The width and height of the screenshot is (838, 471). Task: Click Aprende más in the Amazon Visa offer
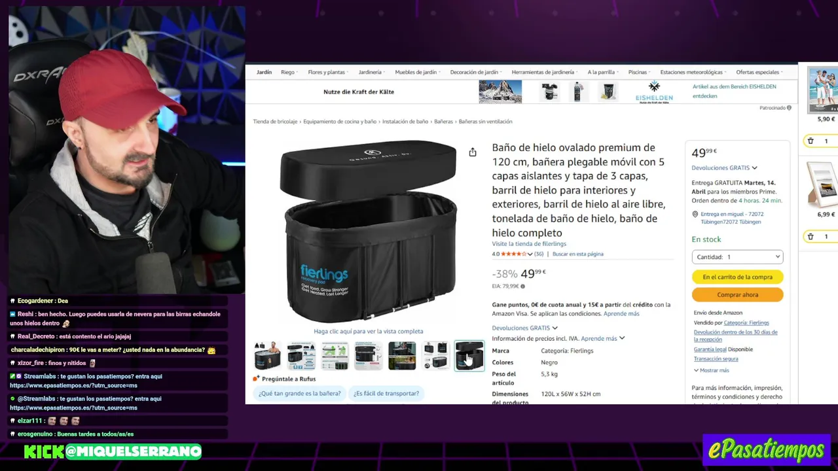pyautogui.click(x=621, y=314)
